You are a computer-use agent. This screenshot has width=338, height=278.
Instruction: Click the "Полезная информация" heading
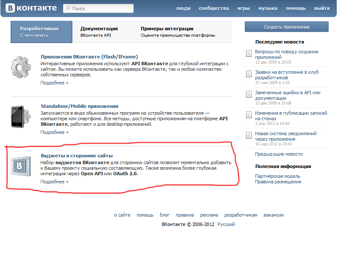click(x=283, y=166)
